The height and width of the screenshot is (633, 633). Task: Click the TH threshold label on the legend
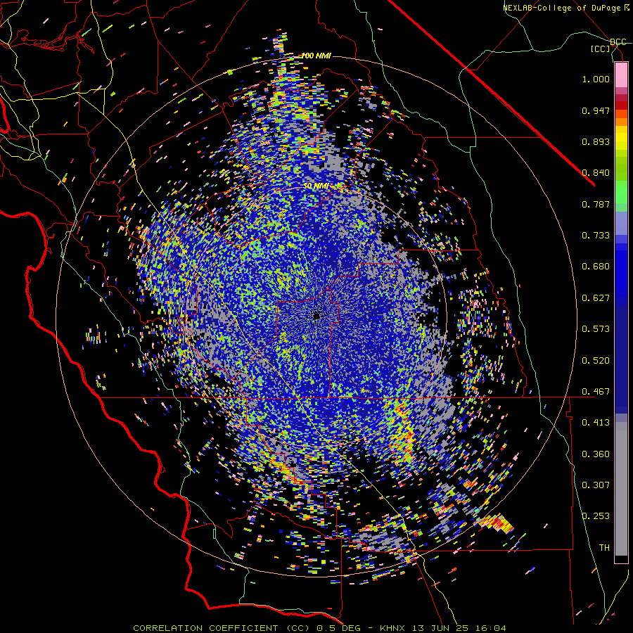point(604,548)
